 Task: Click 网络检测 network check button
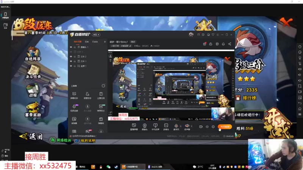click(60, 140)
